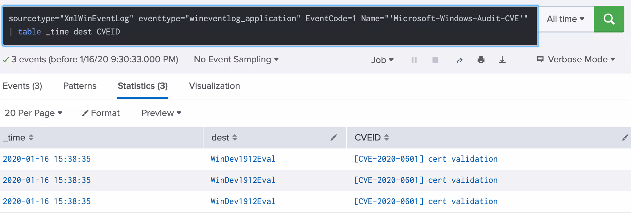This screenshot has height=224, width=631.
Task: Expand the No Event Sampling dropdown
Action: coord(236,60)
